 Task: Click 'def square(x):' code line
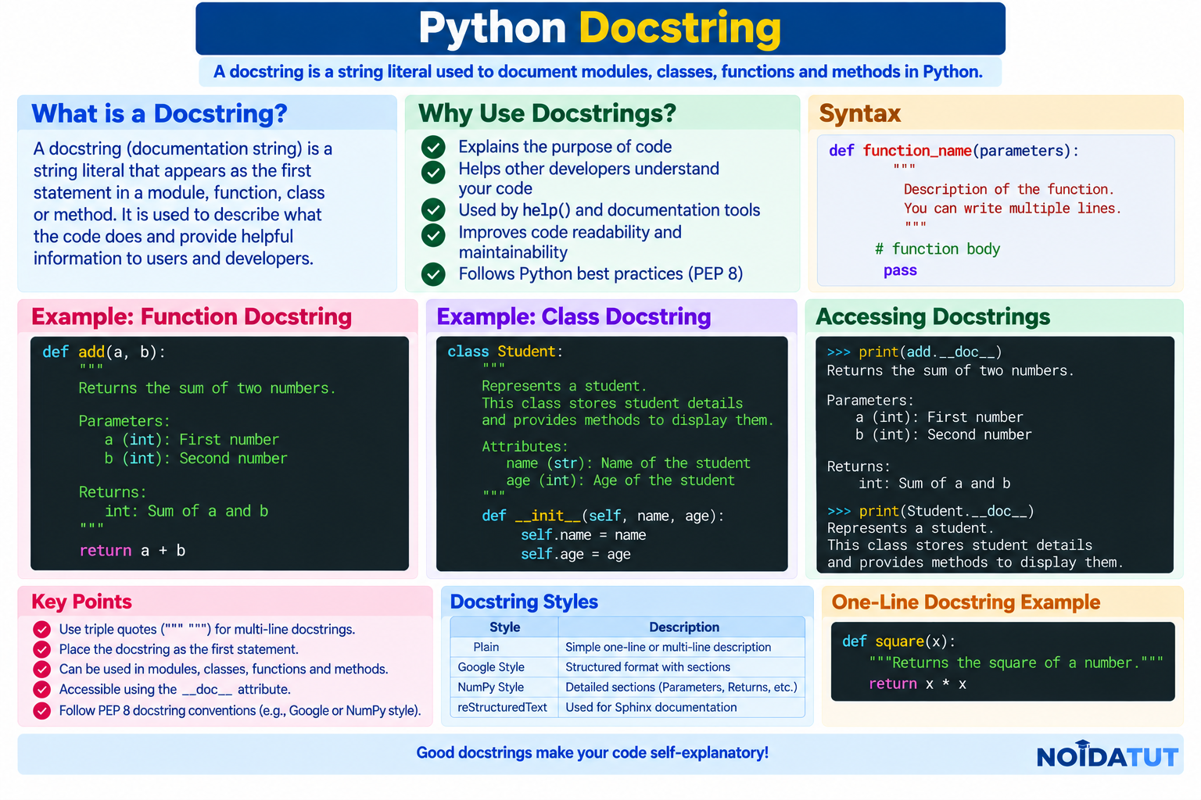(x=899, y=641)
